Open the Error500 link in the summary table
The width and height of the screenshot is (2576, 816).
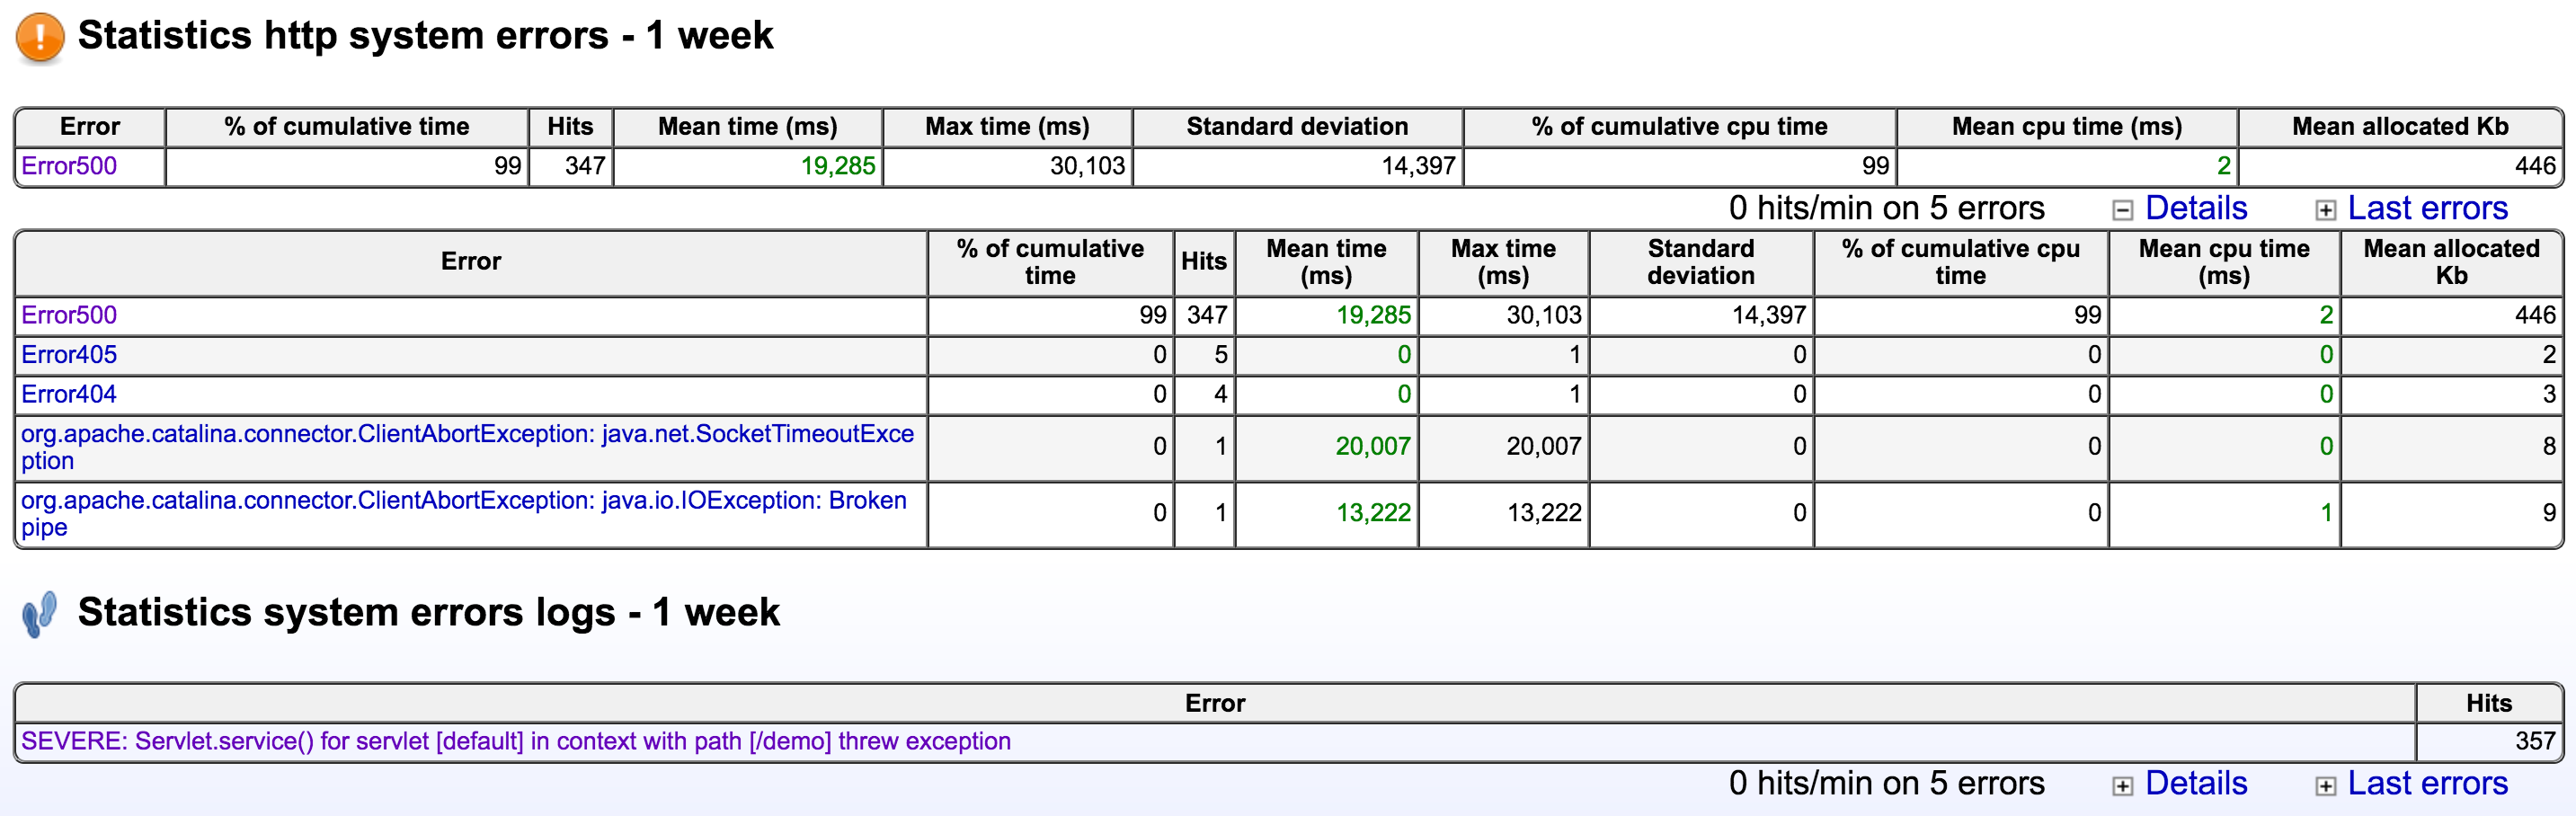click(x=68, y=166)
